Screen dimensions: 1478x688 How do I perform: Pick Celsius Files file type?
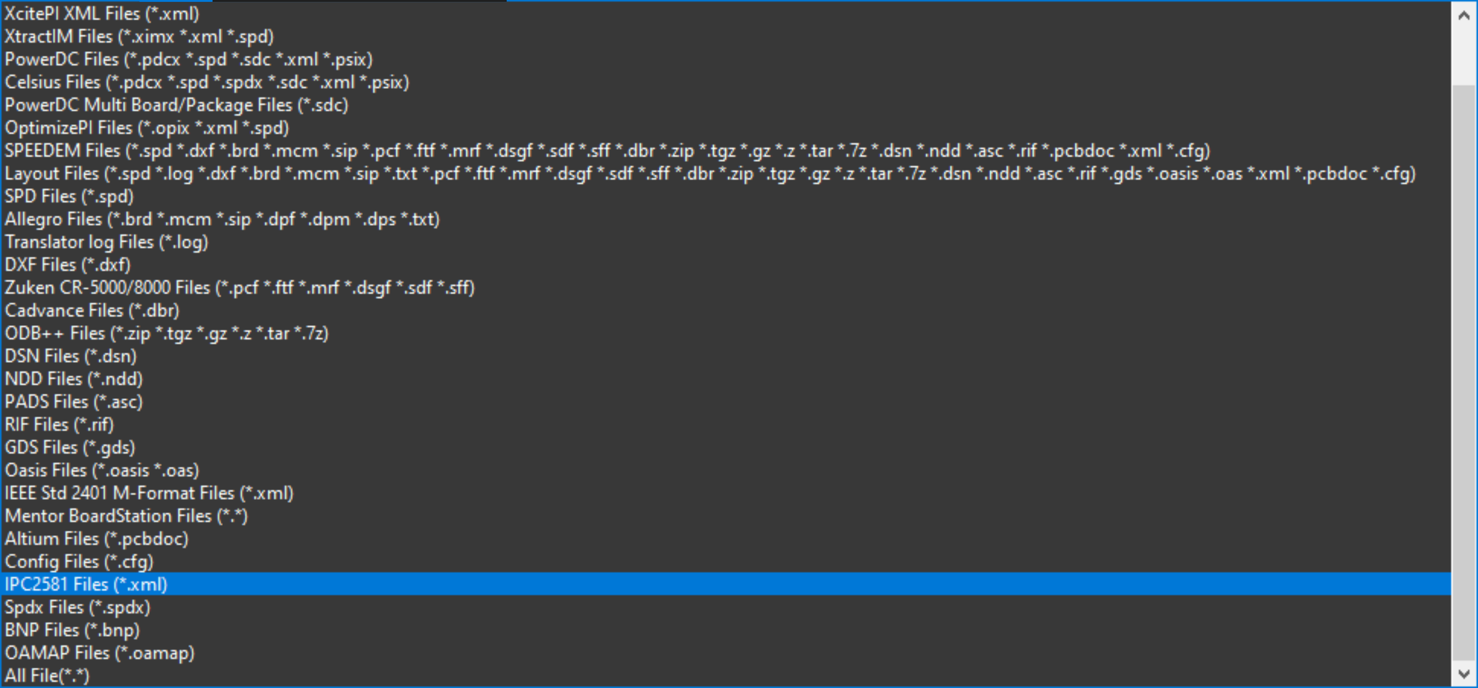pyautogui.click(x=206, y=82)
